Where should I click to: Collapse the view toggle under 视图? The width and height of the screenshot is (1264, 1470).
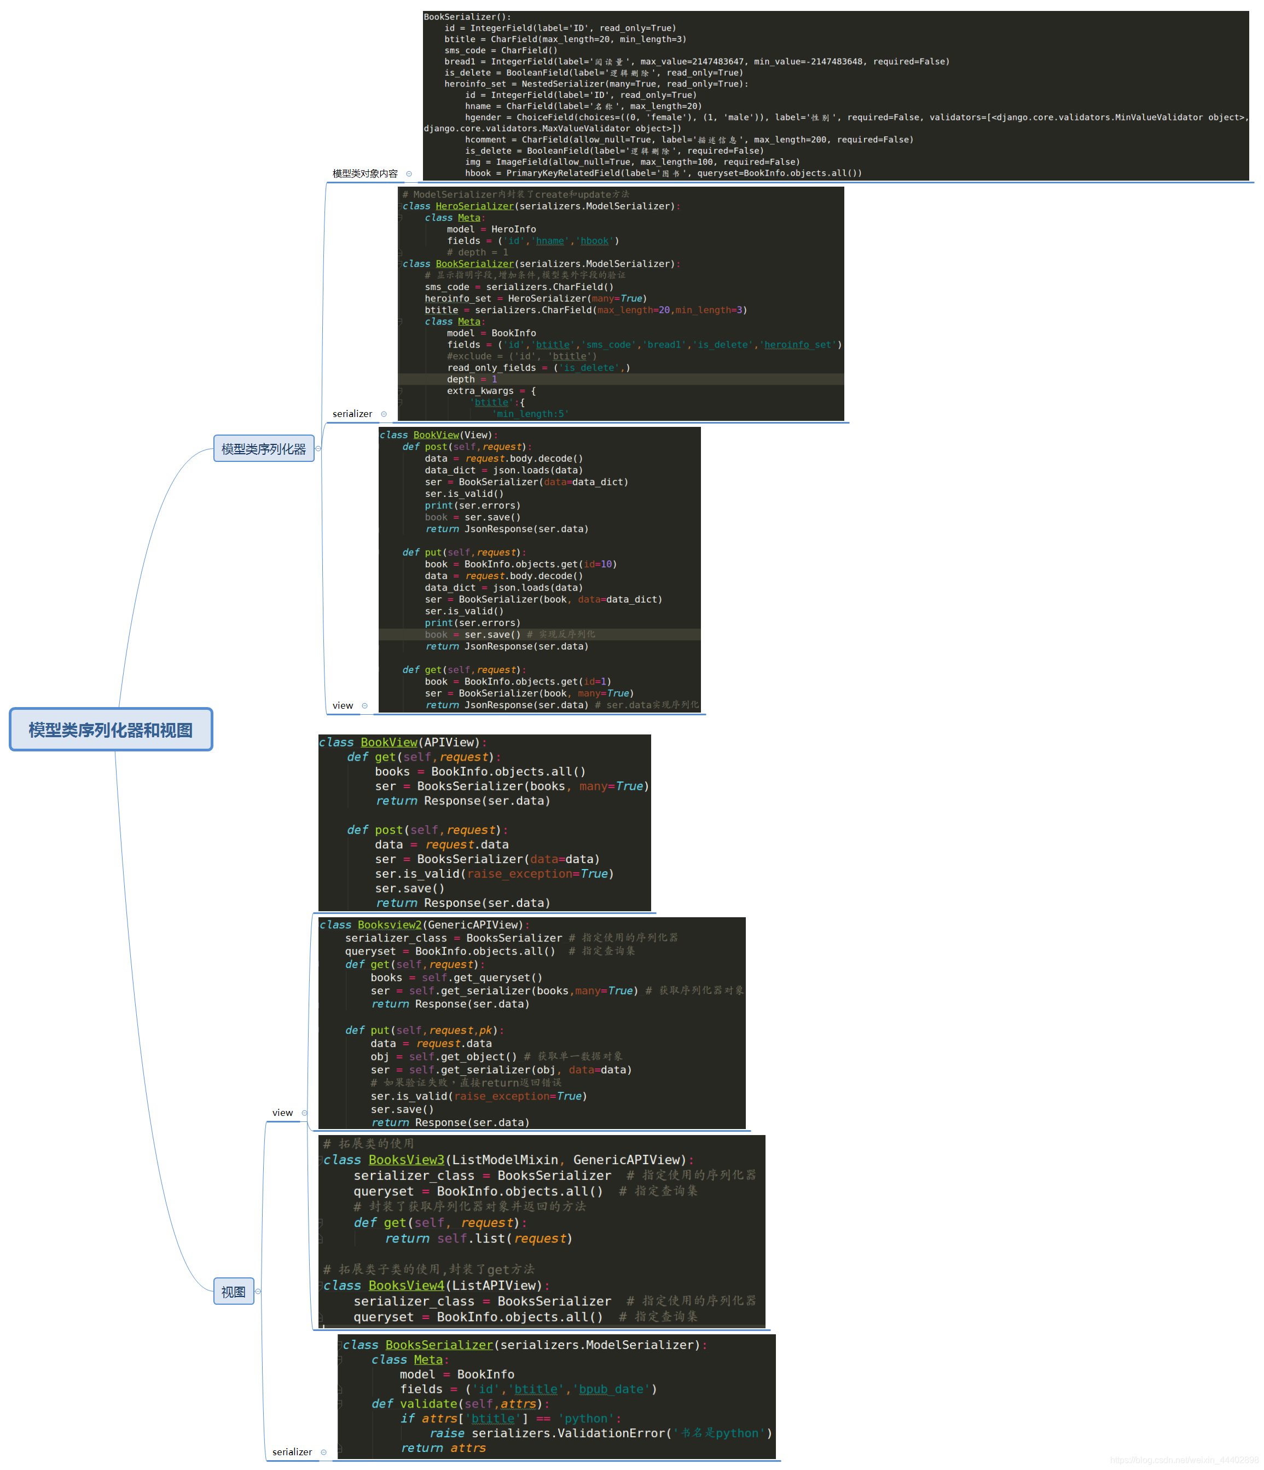tap(304, 1113)
